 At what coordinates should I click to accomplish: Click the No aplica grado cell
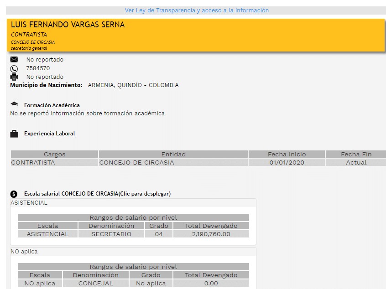pyautogui.click(x=151, y=283)
